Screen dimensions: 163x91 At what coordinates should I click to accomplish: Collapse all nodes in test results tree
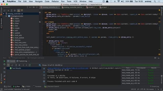pos(19,65)
